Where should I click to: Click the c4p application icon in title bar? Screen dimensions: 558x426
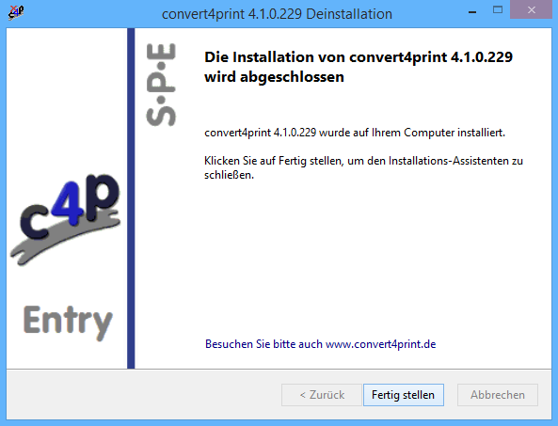point(16,12)
